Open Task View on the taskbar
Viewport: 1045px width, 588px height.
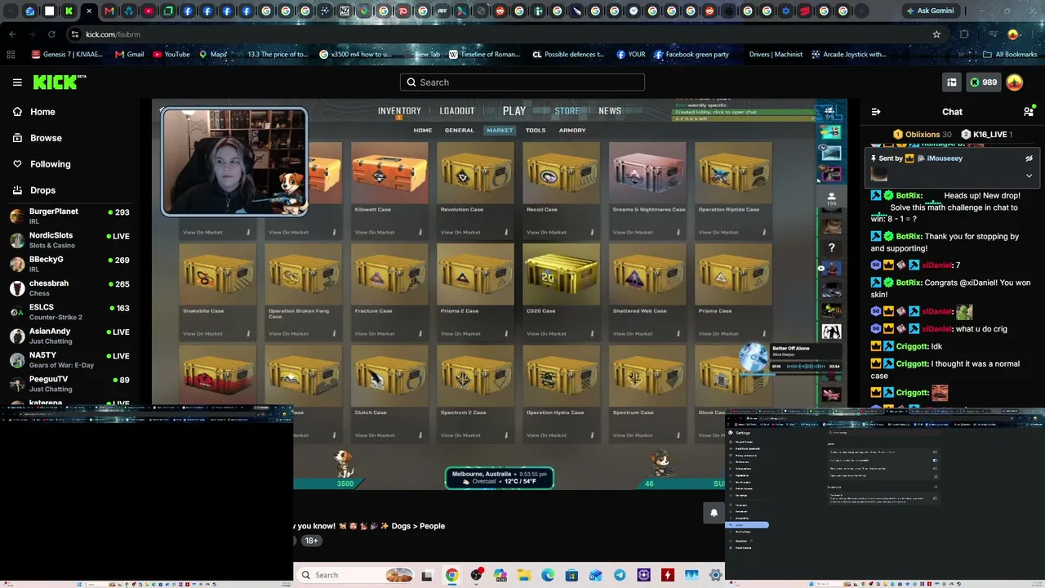coord(427,575)
